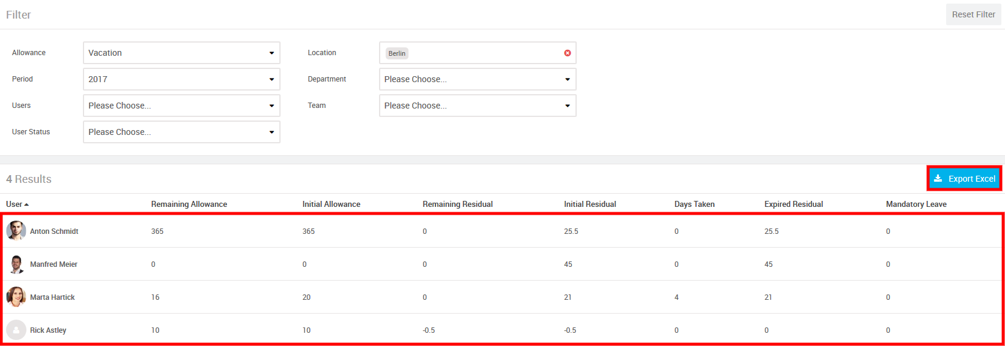1005x346 pixels.
Task: Open Rick Astley's name link
Action: click(48, 330)
